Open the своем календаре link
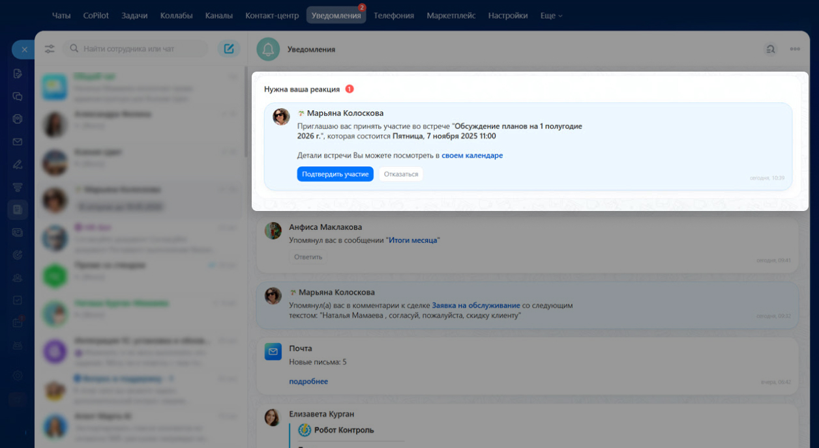 click(x=472, y=156)
